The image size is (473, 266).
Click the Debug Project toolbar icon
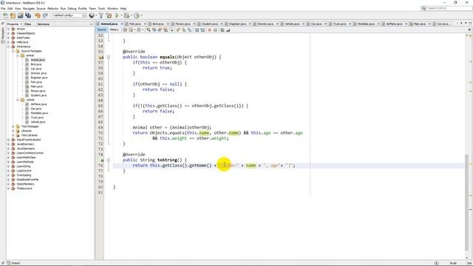point(126,16)
